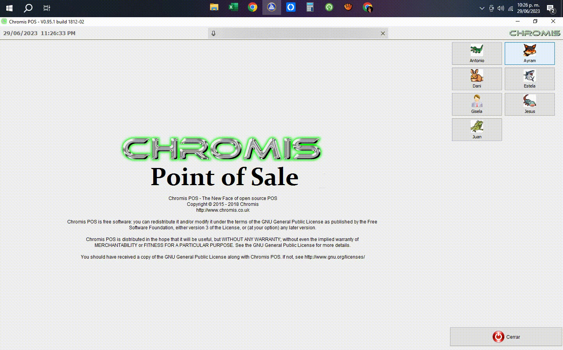Choose Dani from the user list
This screenshot has height=350, width=563.
point(477,79)
